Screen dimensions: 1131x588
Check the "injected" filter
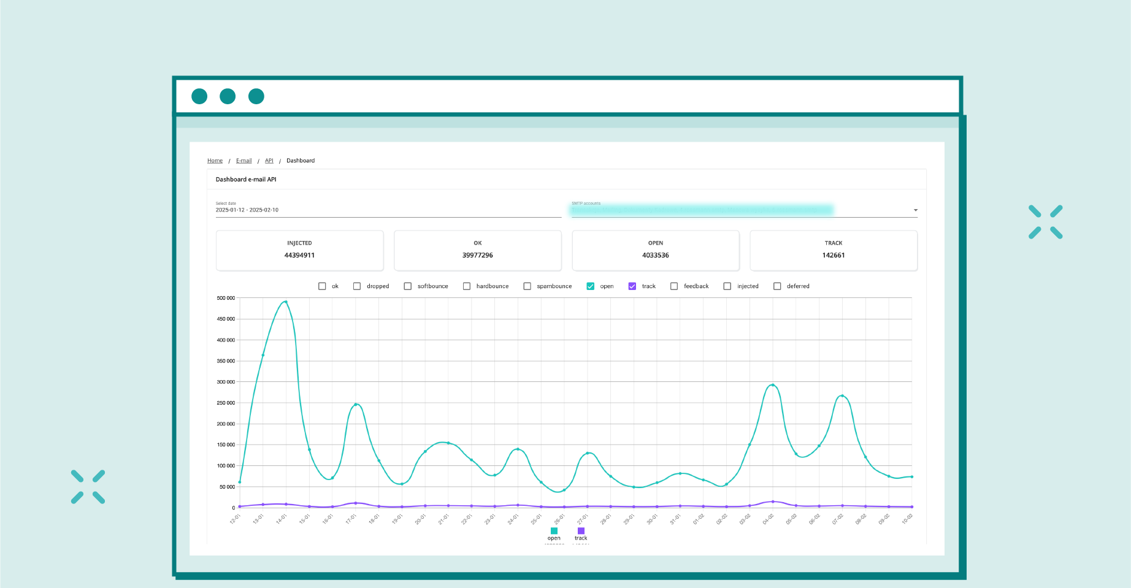pyautogui.click(x=727, y=286)
